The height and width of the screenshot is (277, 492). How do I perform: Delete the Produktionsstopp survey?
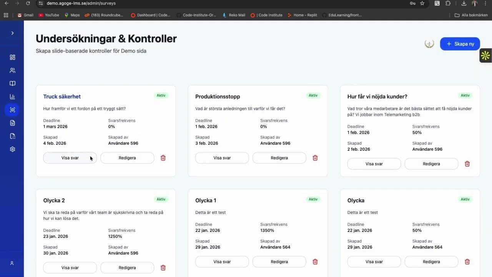point(315,158)
